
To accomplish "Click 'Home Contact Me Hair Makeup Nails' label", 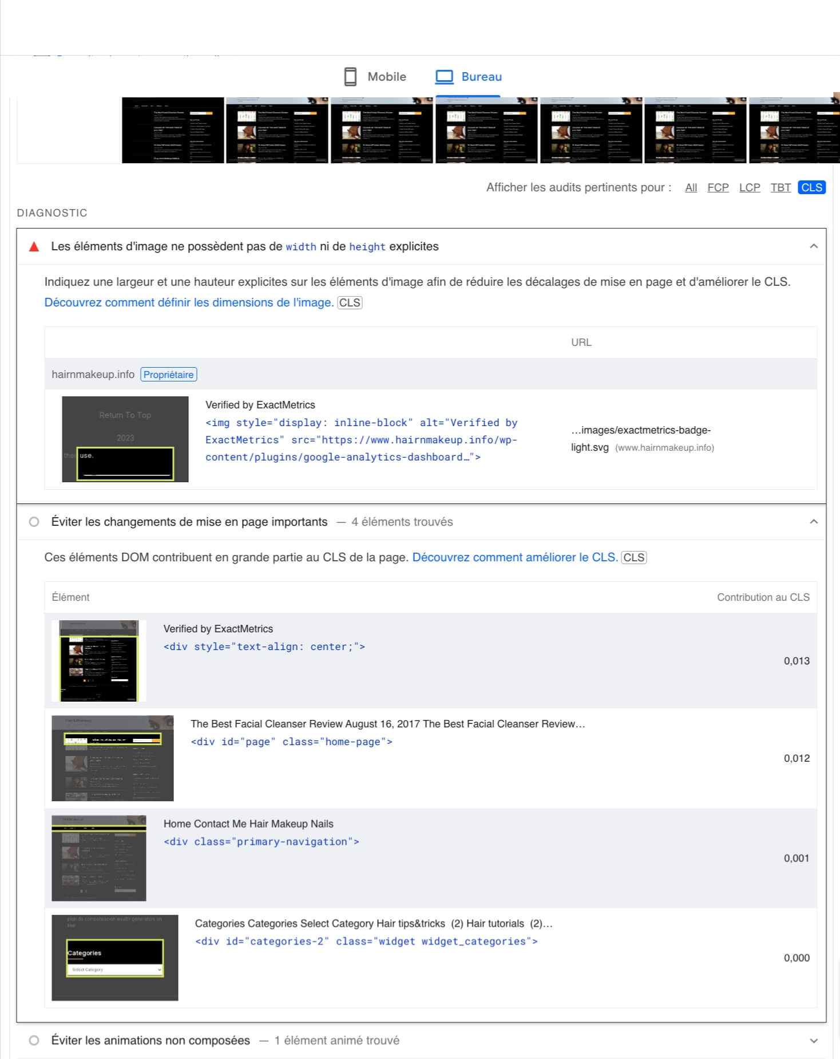I will (x=248, y=824).
